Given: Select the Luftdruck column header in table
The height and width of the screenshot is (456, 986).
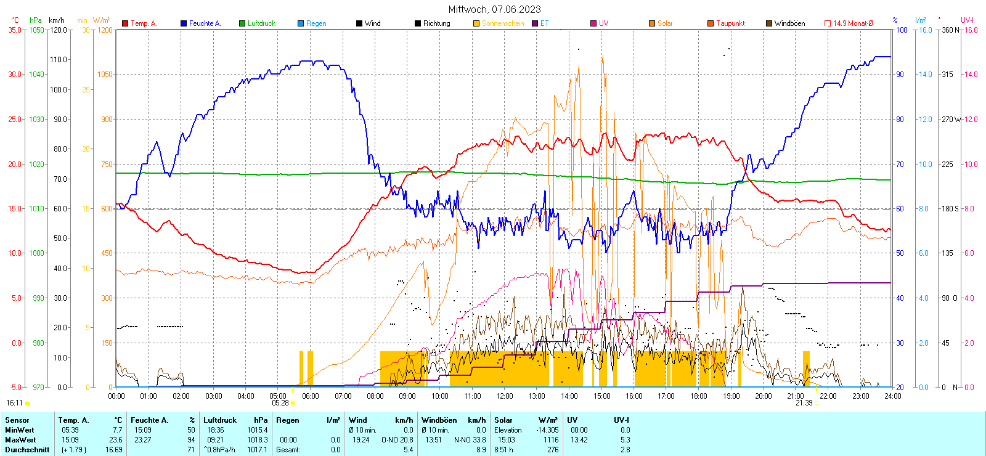Looking at the screenshot, I should click(x=220, y=420).
